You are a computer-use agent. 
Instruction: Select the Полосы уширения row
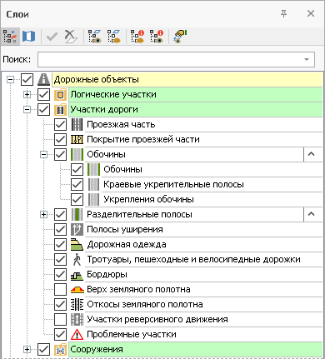pos(203,229)
